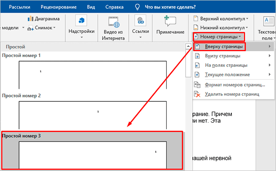
Task: Click the На полях страницы icon
Action: [x=197, y=65]
